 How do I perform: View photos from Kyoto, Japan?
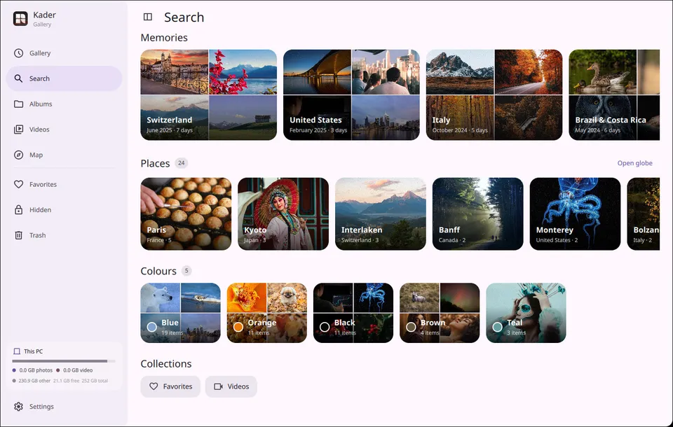click(283, 214)
